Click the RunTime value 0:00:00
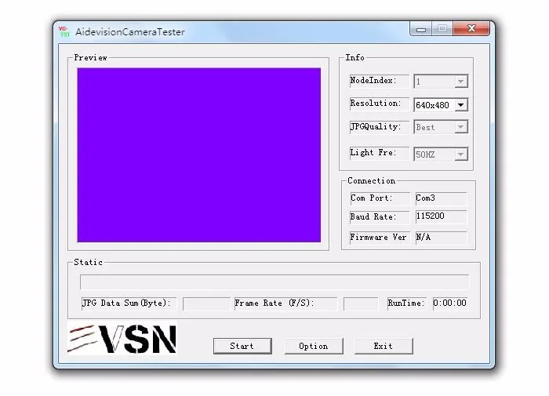Viewport: 549px width, 396px height. pyautogui.click(x=450, y=303)
